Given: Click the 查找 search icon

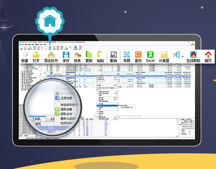Looking at the screenshot, I should pyautogui.click(x=138, y=57).
